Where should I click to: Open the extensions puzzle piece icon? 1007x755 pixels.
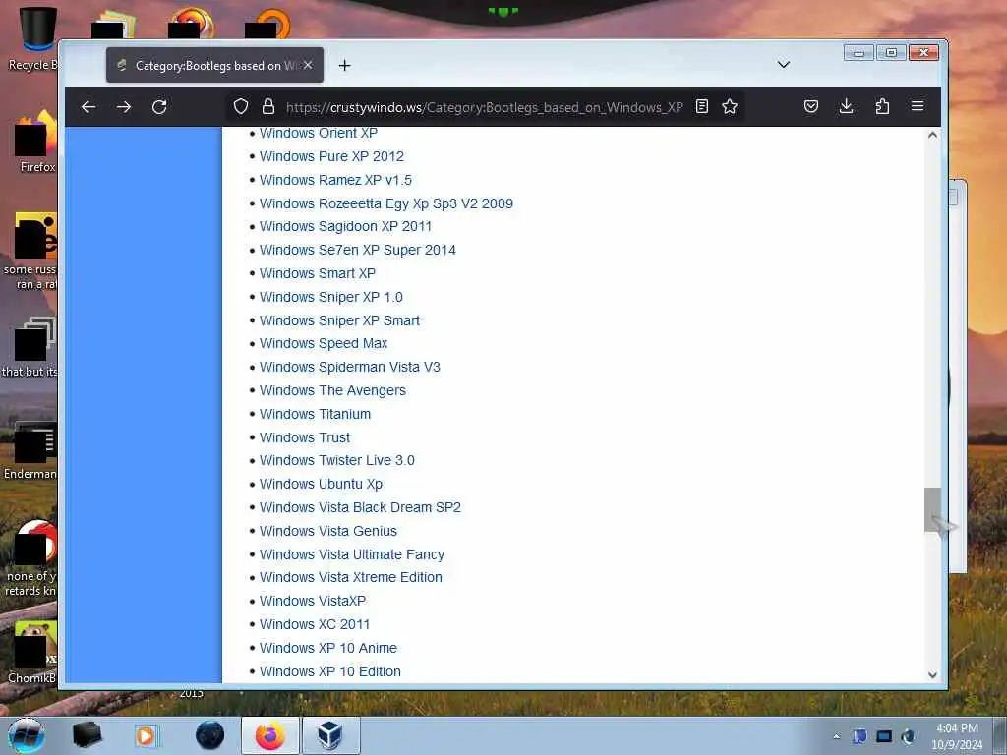tap(882, 106)
